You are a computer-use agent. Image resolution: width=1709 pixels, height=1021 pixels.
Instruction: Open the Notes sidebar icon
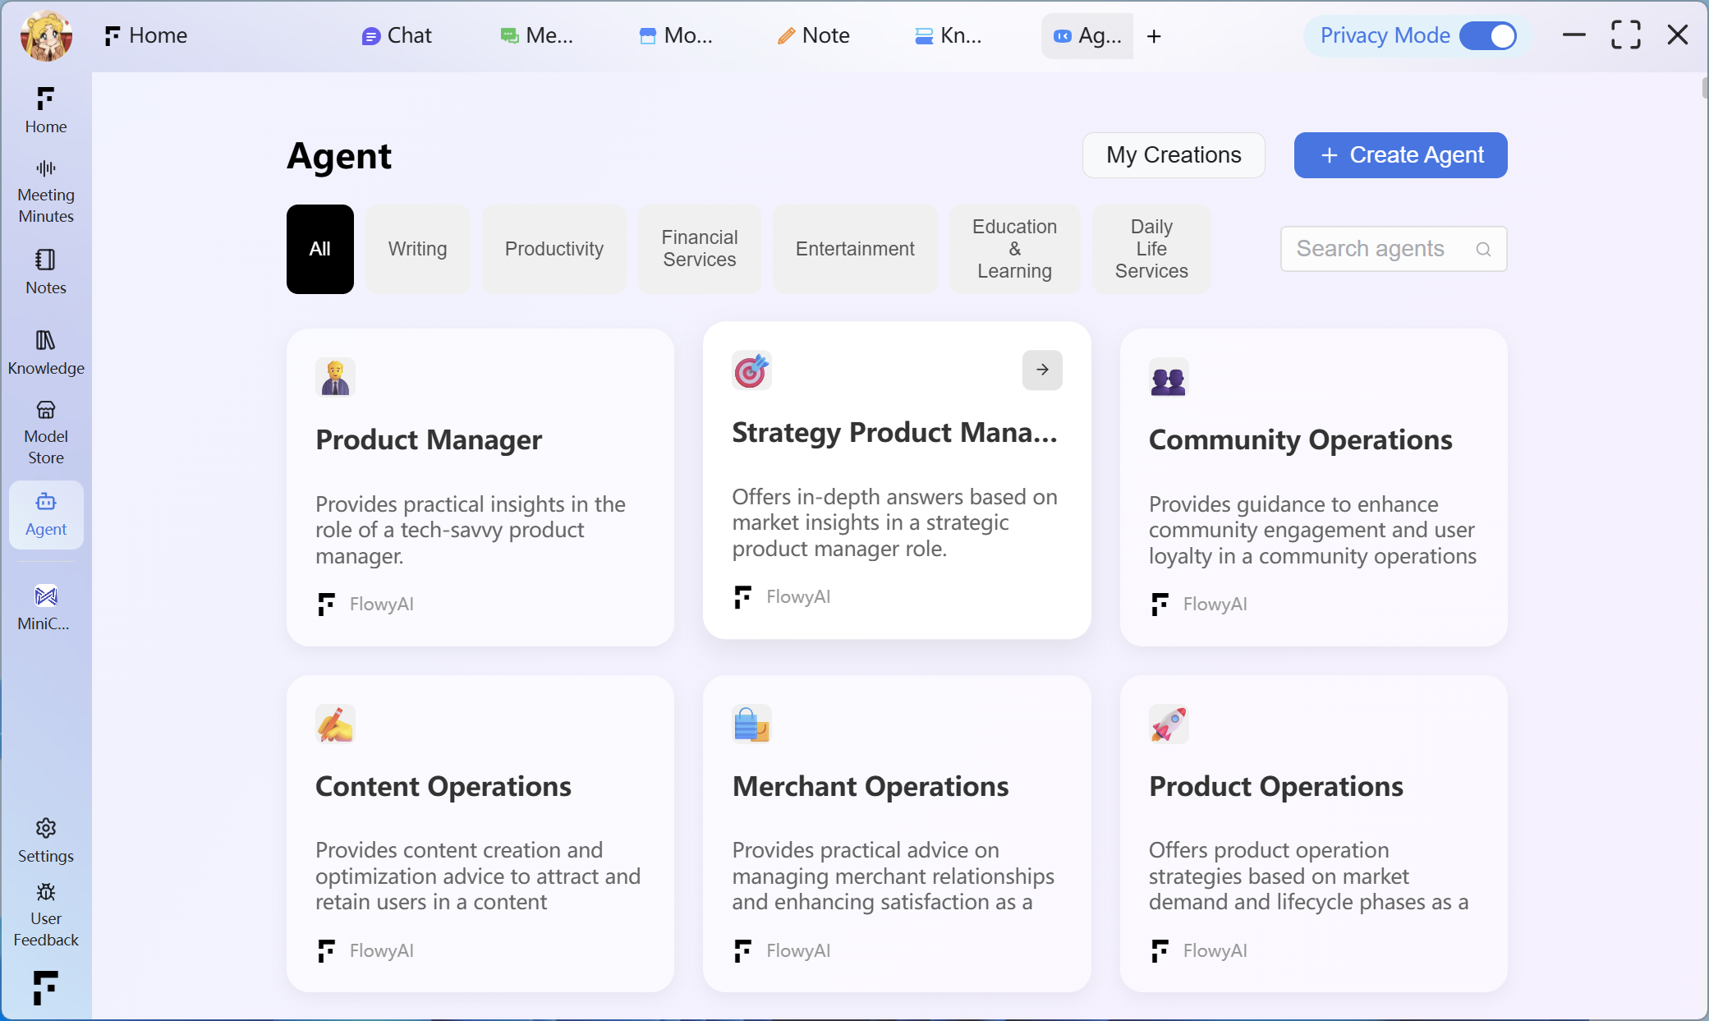point(46,260)
